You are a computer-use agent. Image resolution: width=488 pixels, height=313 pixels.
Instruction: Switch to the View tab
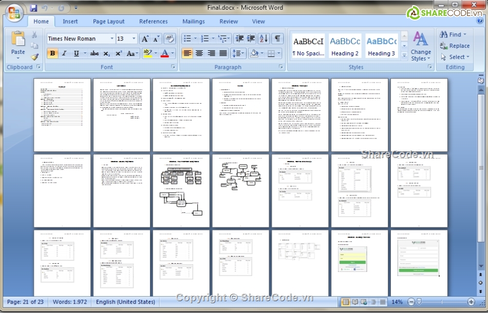(258, 22)
